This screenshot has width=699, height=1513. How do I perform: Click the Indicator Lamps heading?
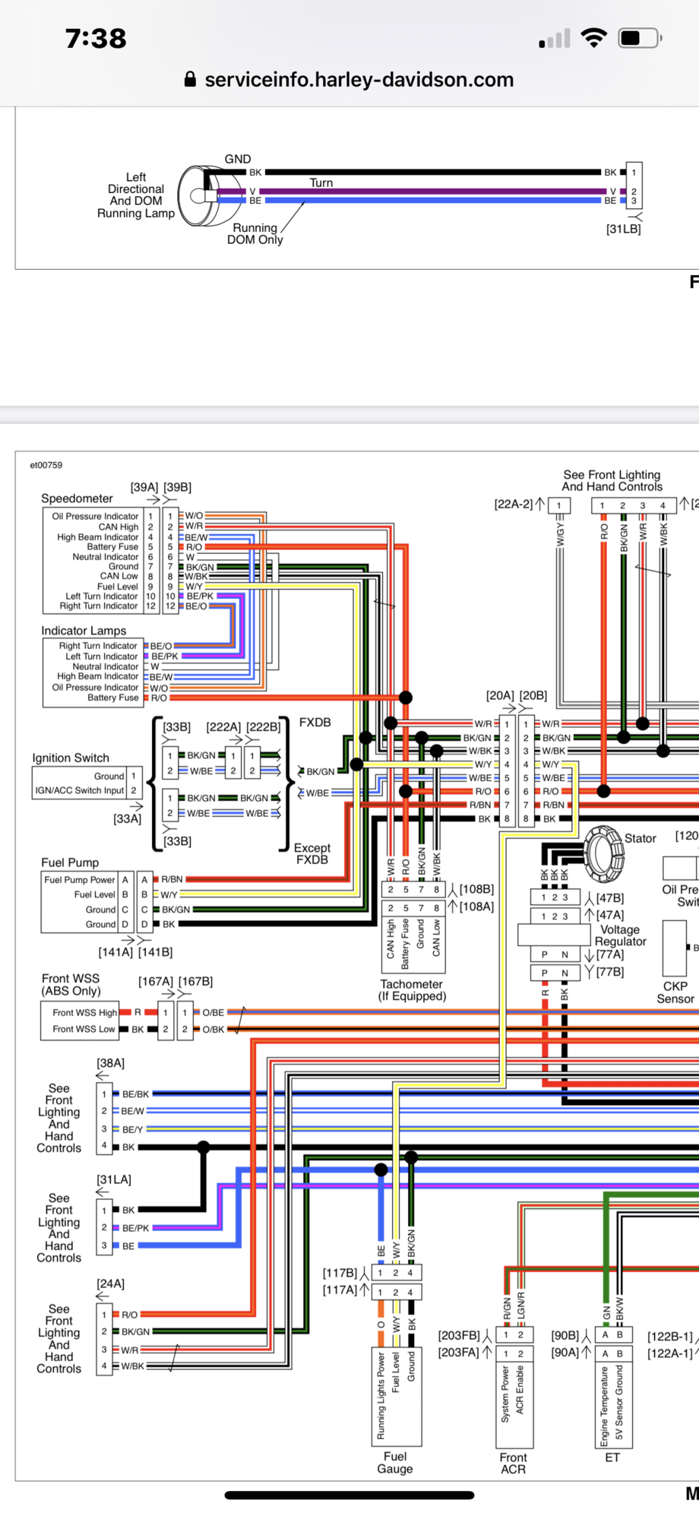(84, 631)
